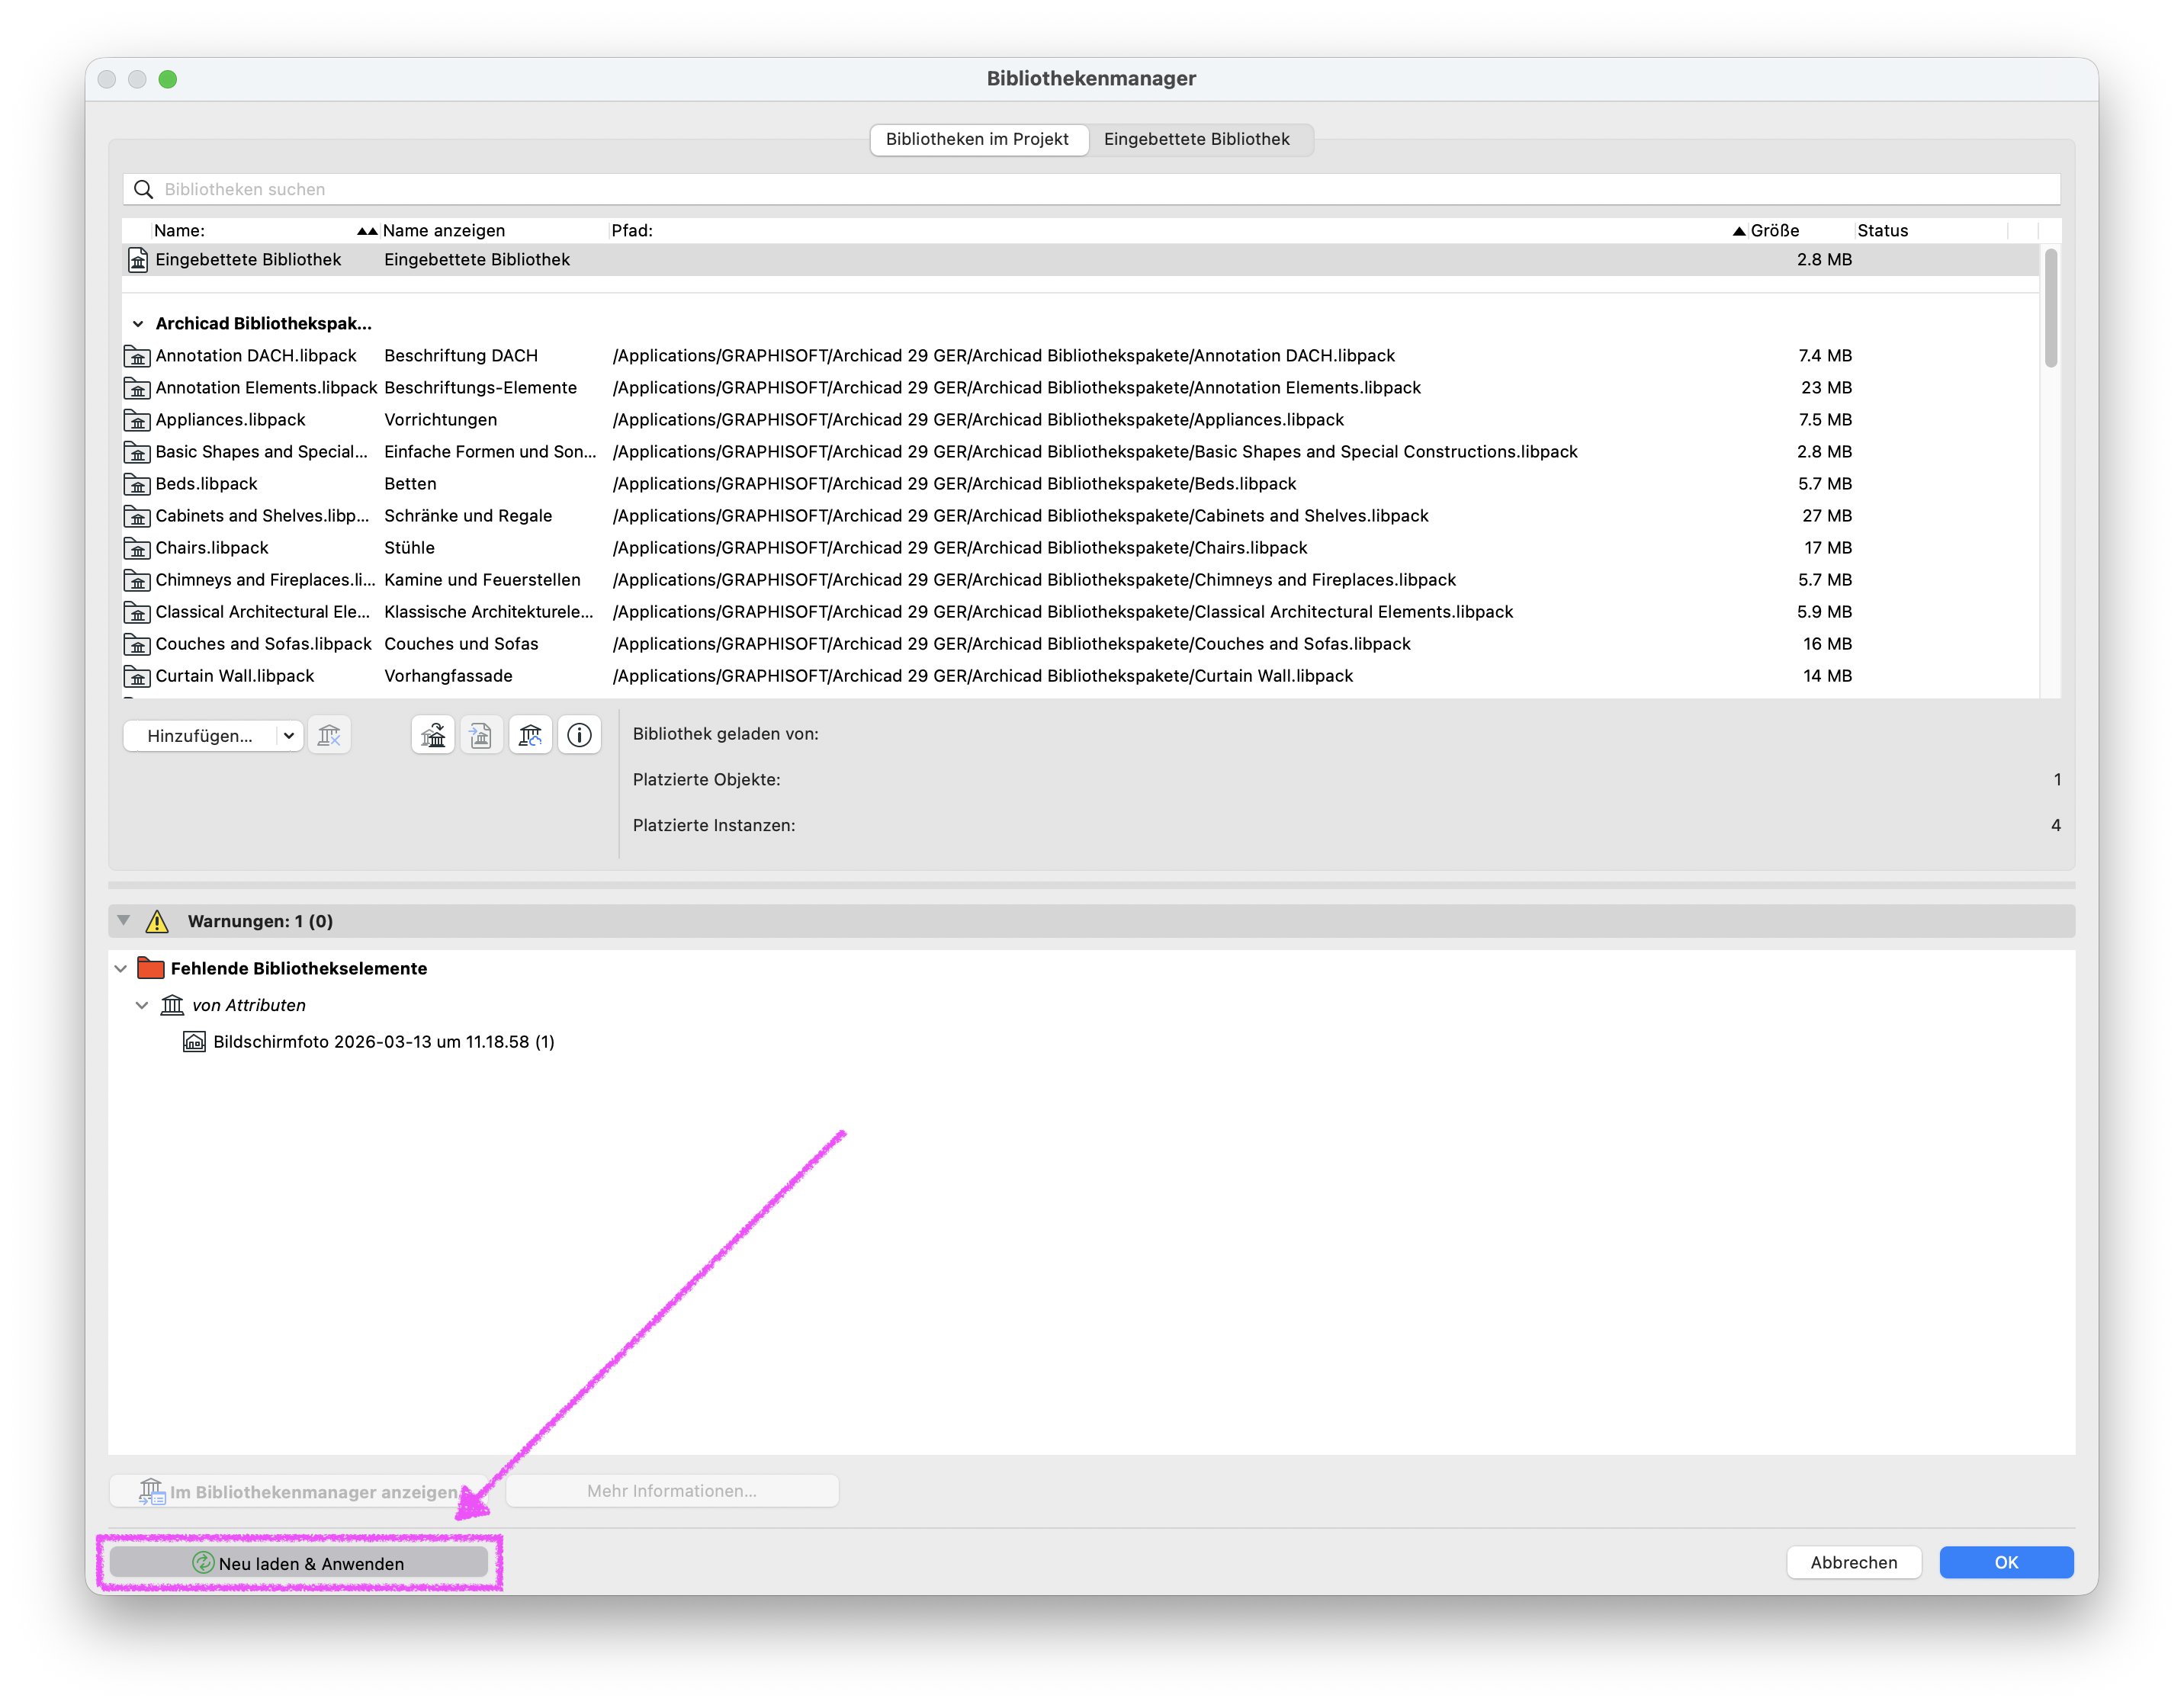2184x1708 pixels.
Task: Click the red Fehlende Bibliothekselemente folder icon
Action: [151, 968]
